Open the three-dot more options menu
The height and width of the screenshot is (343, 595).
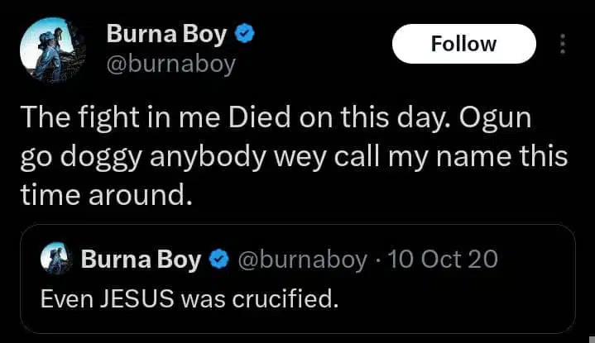564,44
